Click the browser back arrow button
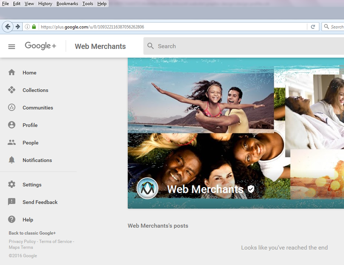The image size is (344, 265). 8,27
